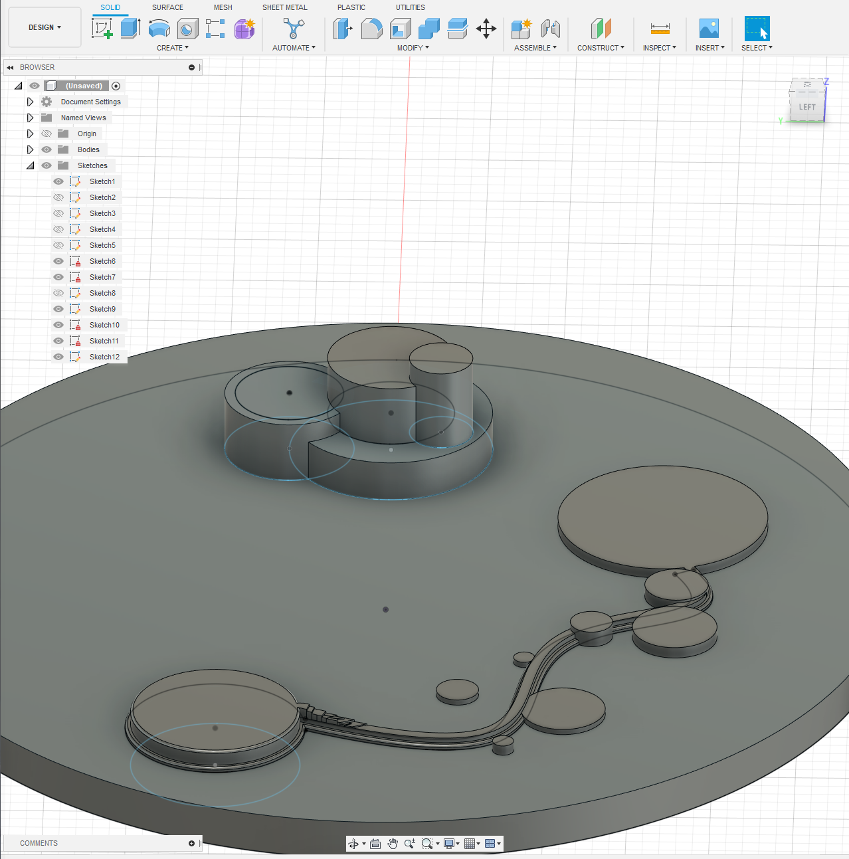Expand the Bodies folder in browser

coord(30,149)
